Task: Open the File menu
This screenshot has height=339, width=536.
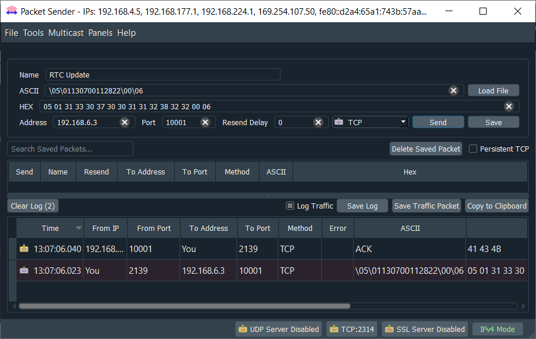Action: 11,33
